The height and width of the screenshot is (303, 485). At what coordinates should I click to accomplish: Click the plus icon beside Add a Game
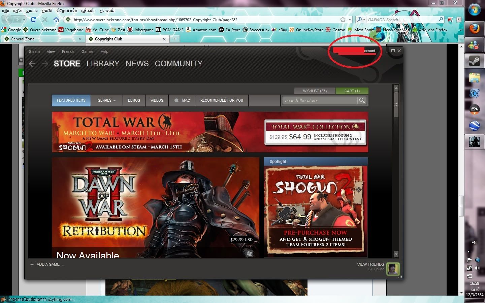pyautogui.click(x=32, y=264)
